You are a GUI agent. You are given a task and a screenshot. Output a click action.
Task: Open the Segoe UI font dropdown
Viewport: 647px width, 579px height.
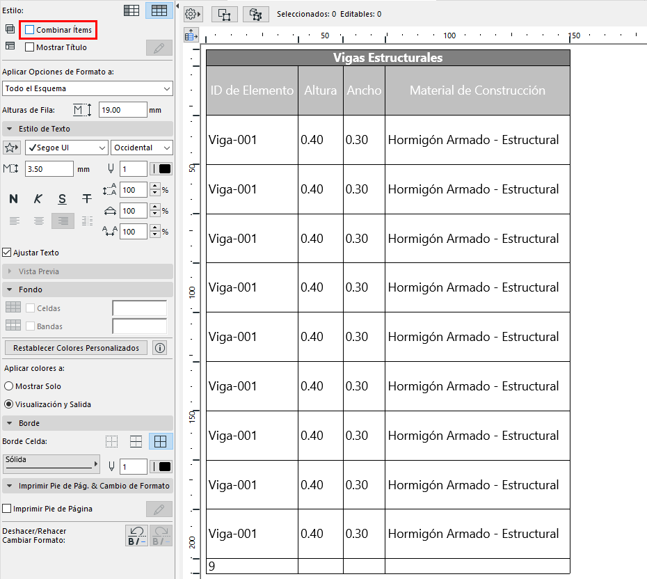(x=67, y=148)
